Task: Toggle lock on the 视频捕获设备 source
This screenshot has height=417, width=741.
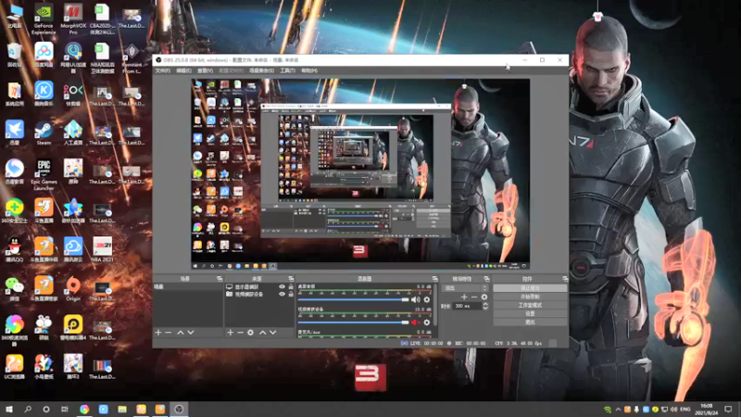Action: pos(291,294)
